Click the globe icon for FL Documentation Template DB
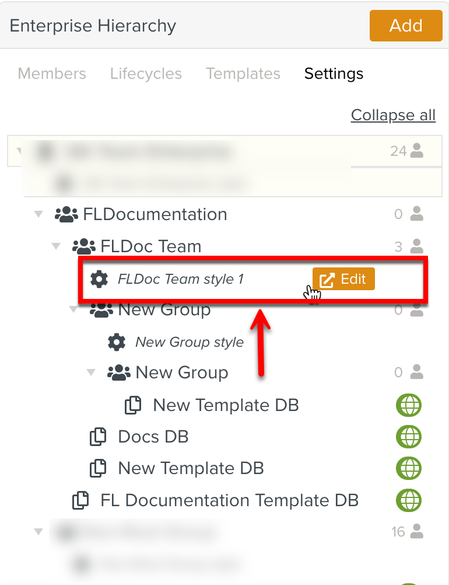 click(x=409, y=500)
